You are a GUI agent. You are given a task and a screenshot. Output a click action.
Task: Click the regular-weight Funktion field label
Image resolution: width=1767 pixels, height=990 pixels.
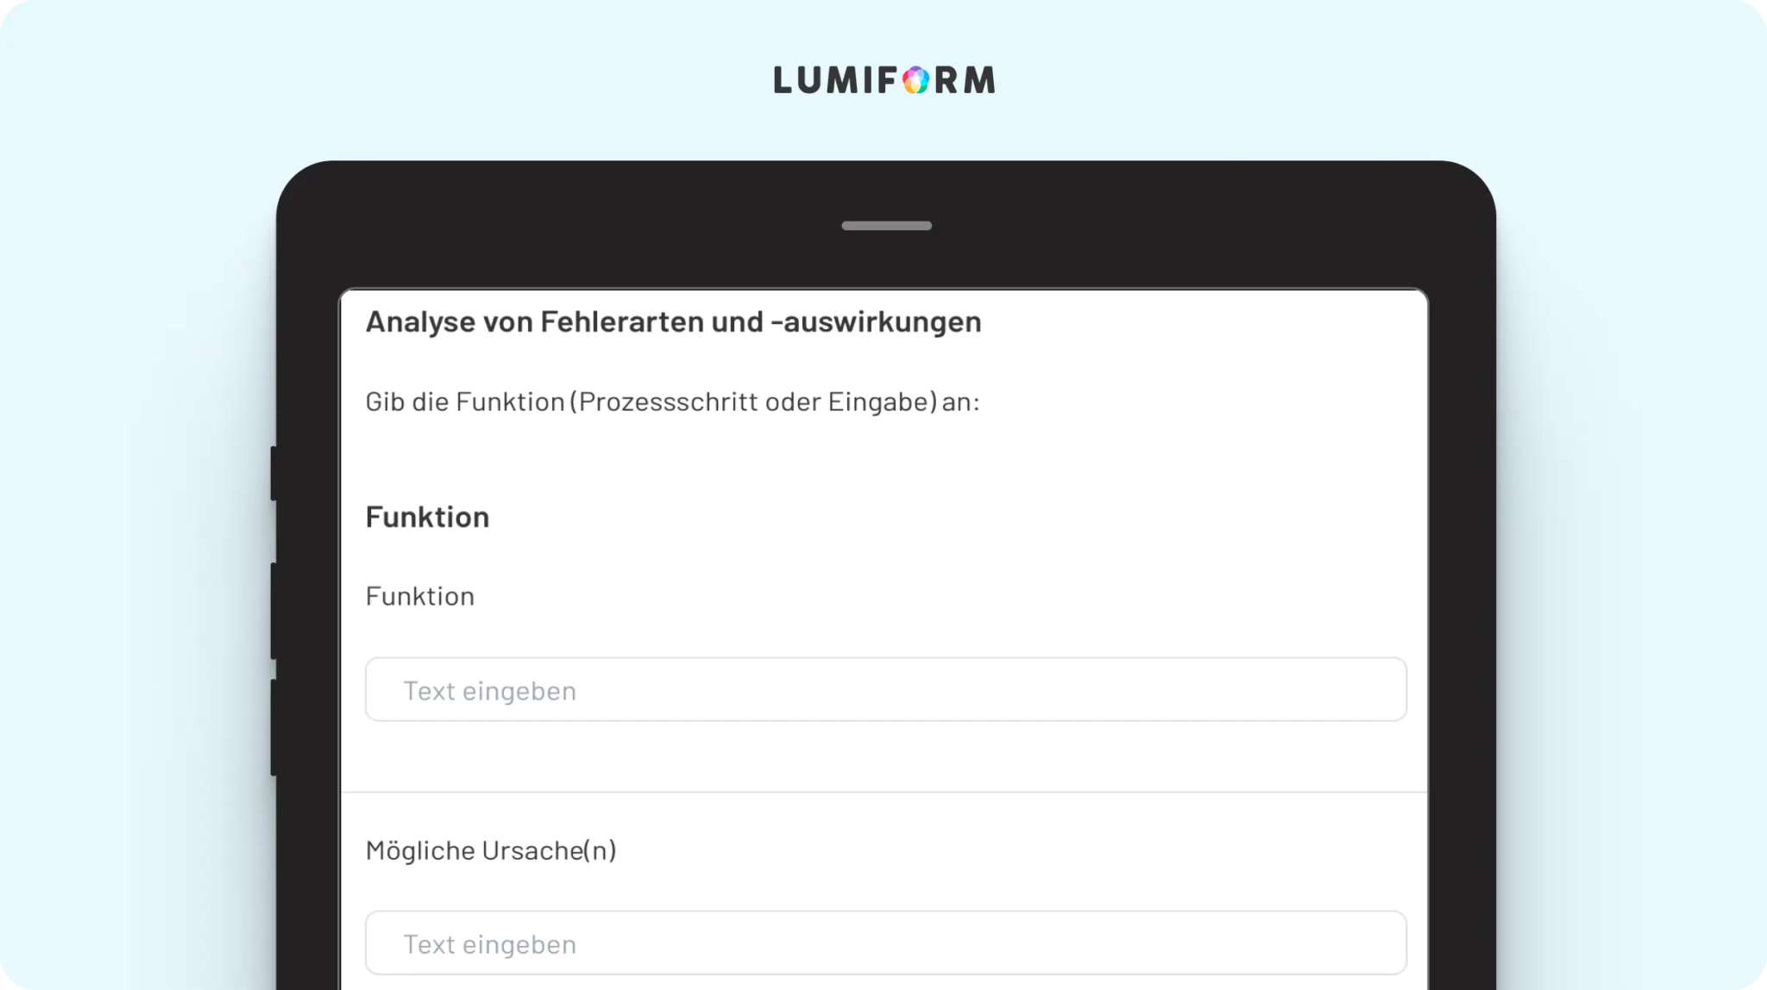click(x=420, y=596)
